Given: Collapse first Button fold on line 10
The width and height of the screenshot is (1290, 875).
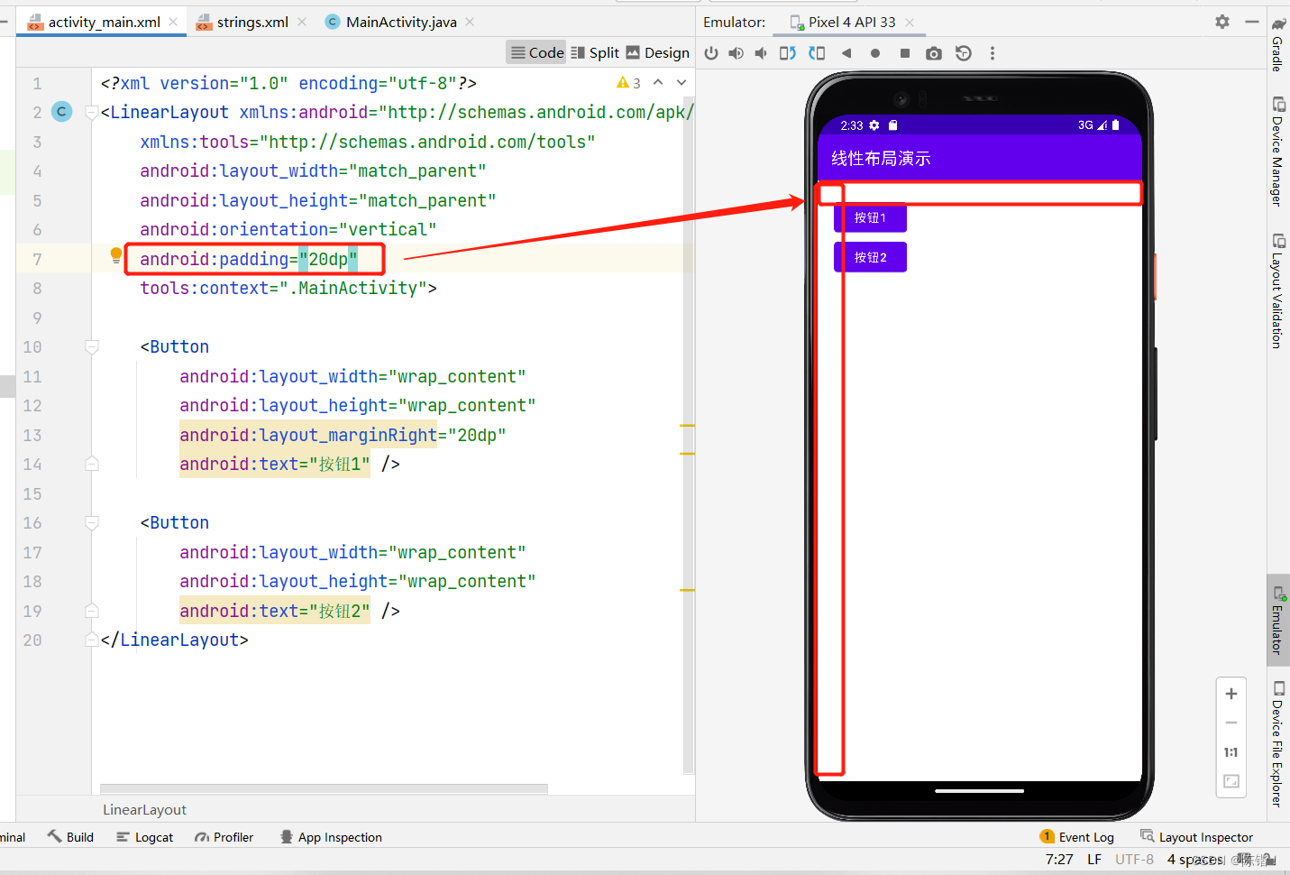Looking at the screenshot, I should click(91, 346).
